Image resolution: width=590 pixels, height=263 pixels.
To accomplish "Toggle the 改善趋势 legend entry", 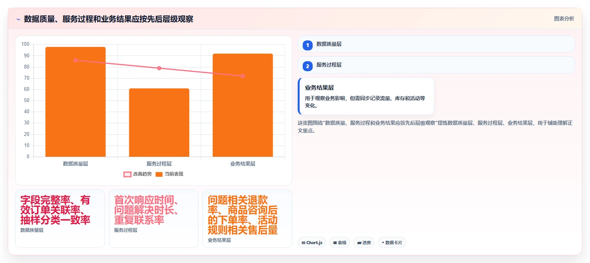I will pos(137,174).
